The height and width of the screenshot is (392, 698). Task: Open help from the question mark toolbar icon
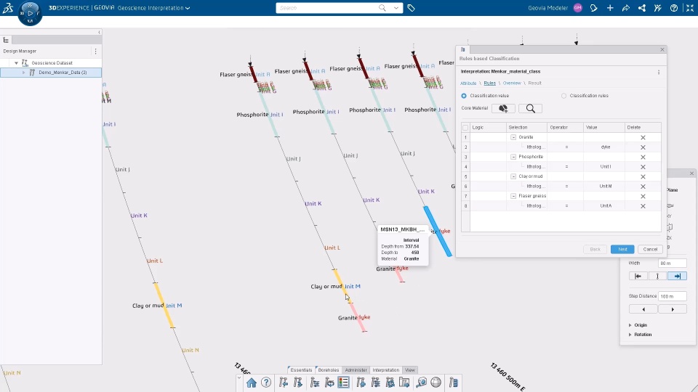266,383
